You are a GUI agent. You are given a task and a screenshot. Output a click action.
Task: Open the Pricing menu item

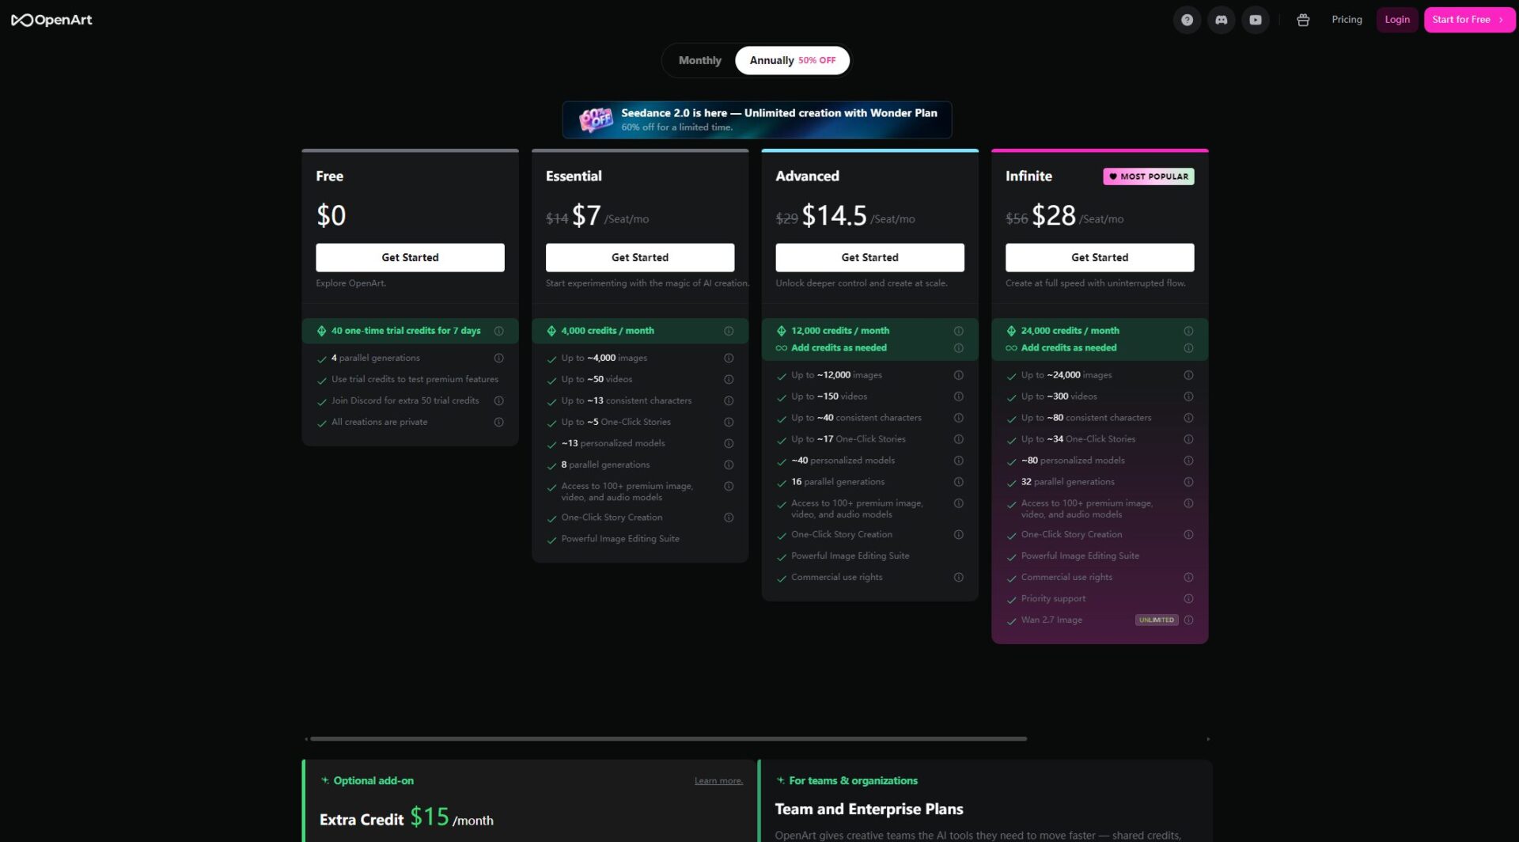(1347, 20)
